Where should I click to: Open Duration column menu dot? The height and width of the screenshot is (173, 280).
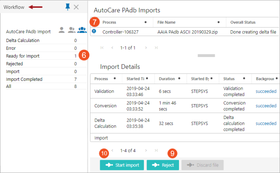pos(179,78)
